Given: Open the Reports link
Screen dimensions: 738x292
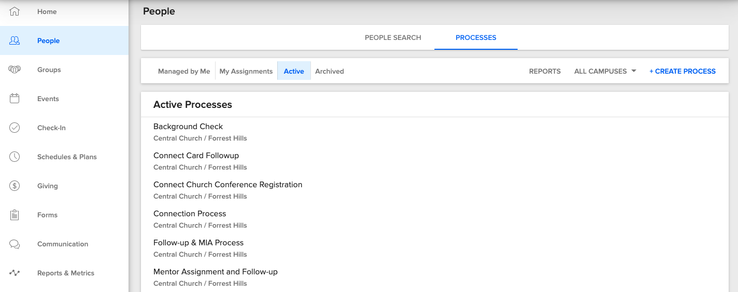Looking at the screenshot, I should (x=545, y=71).
